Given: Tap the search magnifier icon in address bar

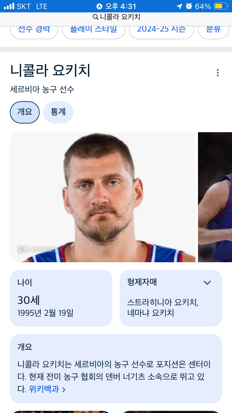Looking at the screenshot, I should coord(96,17).
